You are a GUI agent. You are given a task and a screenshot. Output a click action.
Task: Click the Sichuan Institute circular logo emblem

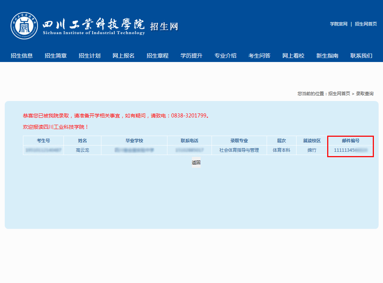point(24,26)
